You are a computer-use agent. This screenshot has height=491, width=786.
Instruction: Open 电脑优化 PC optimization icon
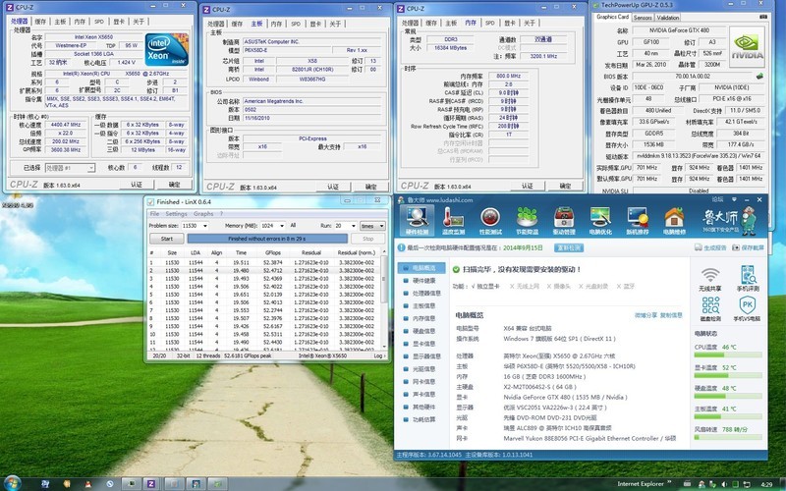click(600, 220)
